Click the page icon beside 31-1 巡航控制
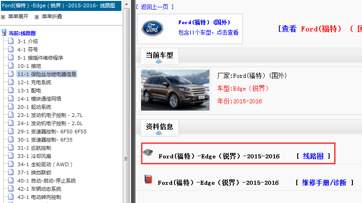The width and height of the screenshot is (362, 203). pyautogui.click(x=11, y=148)
